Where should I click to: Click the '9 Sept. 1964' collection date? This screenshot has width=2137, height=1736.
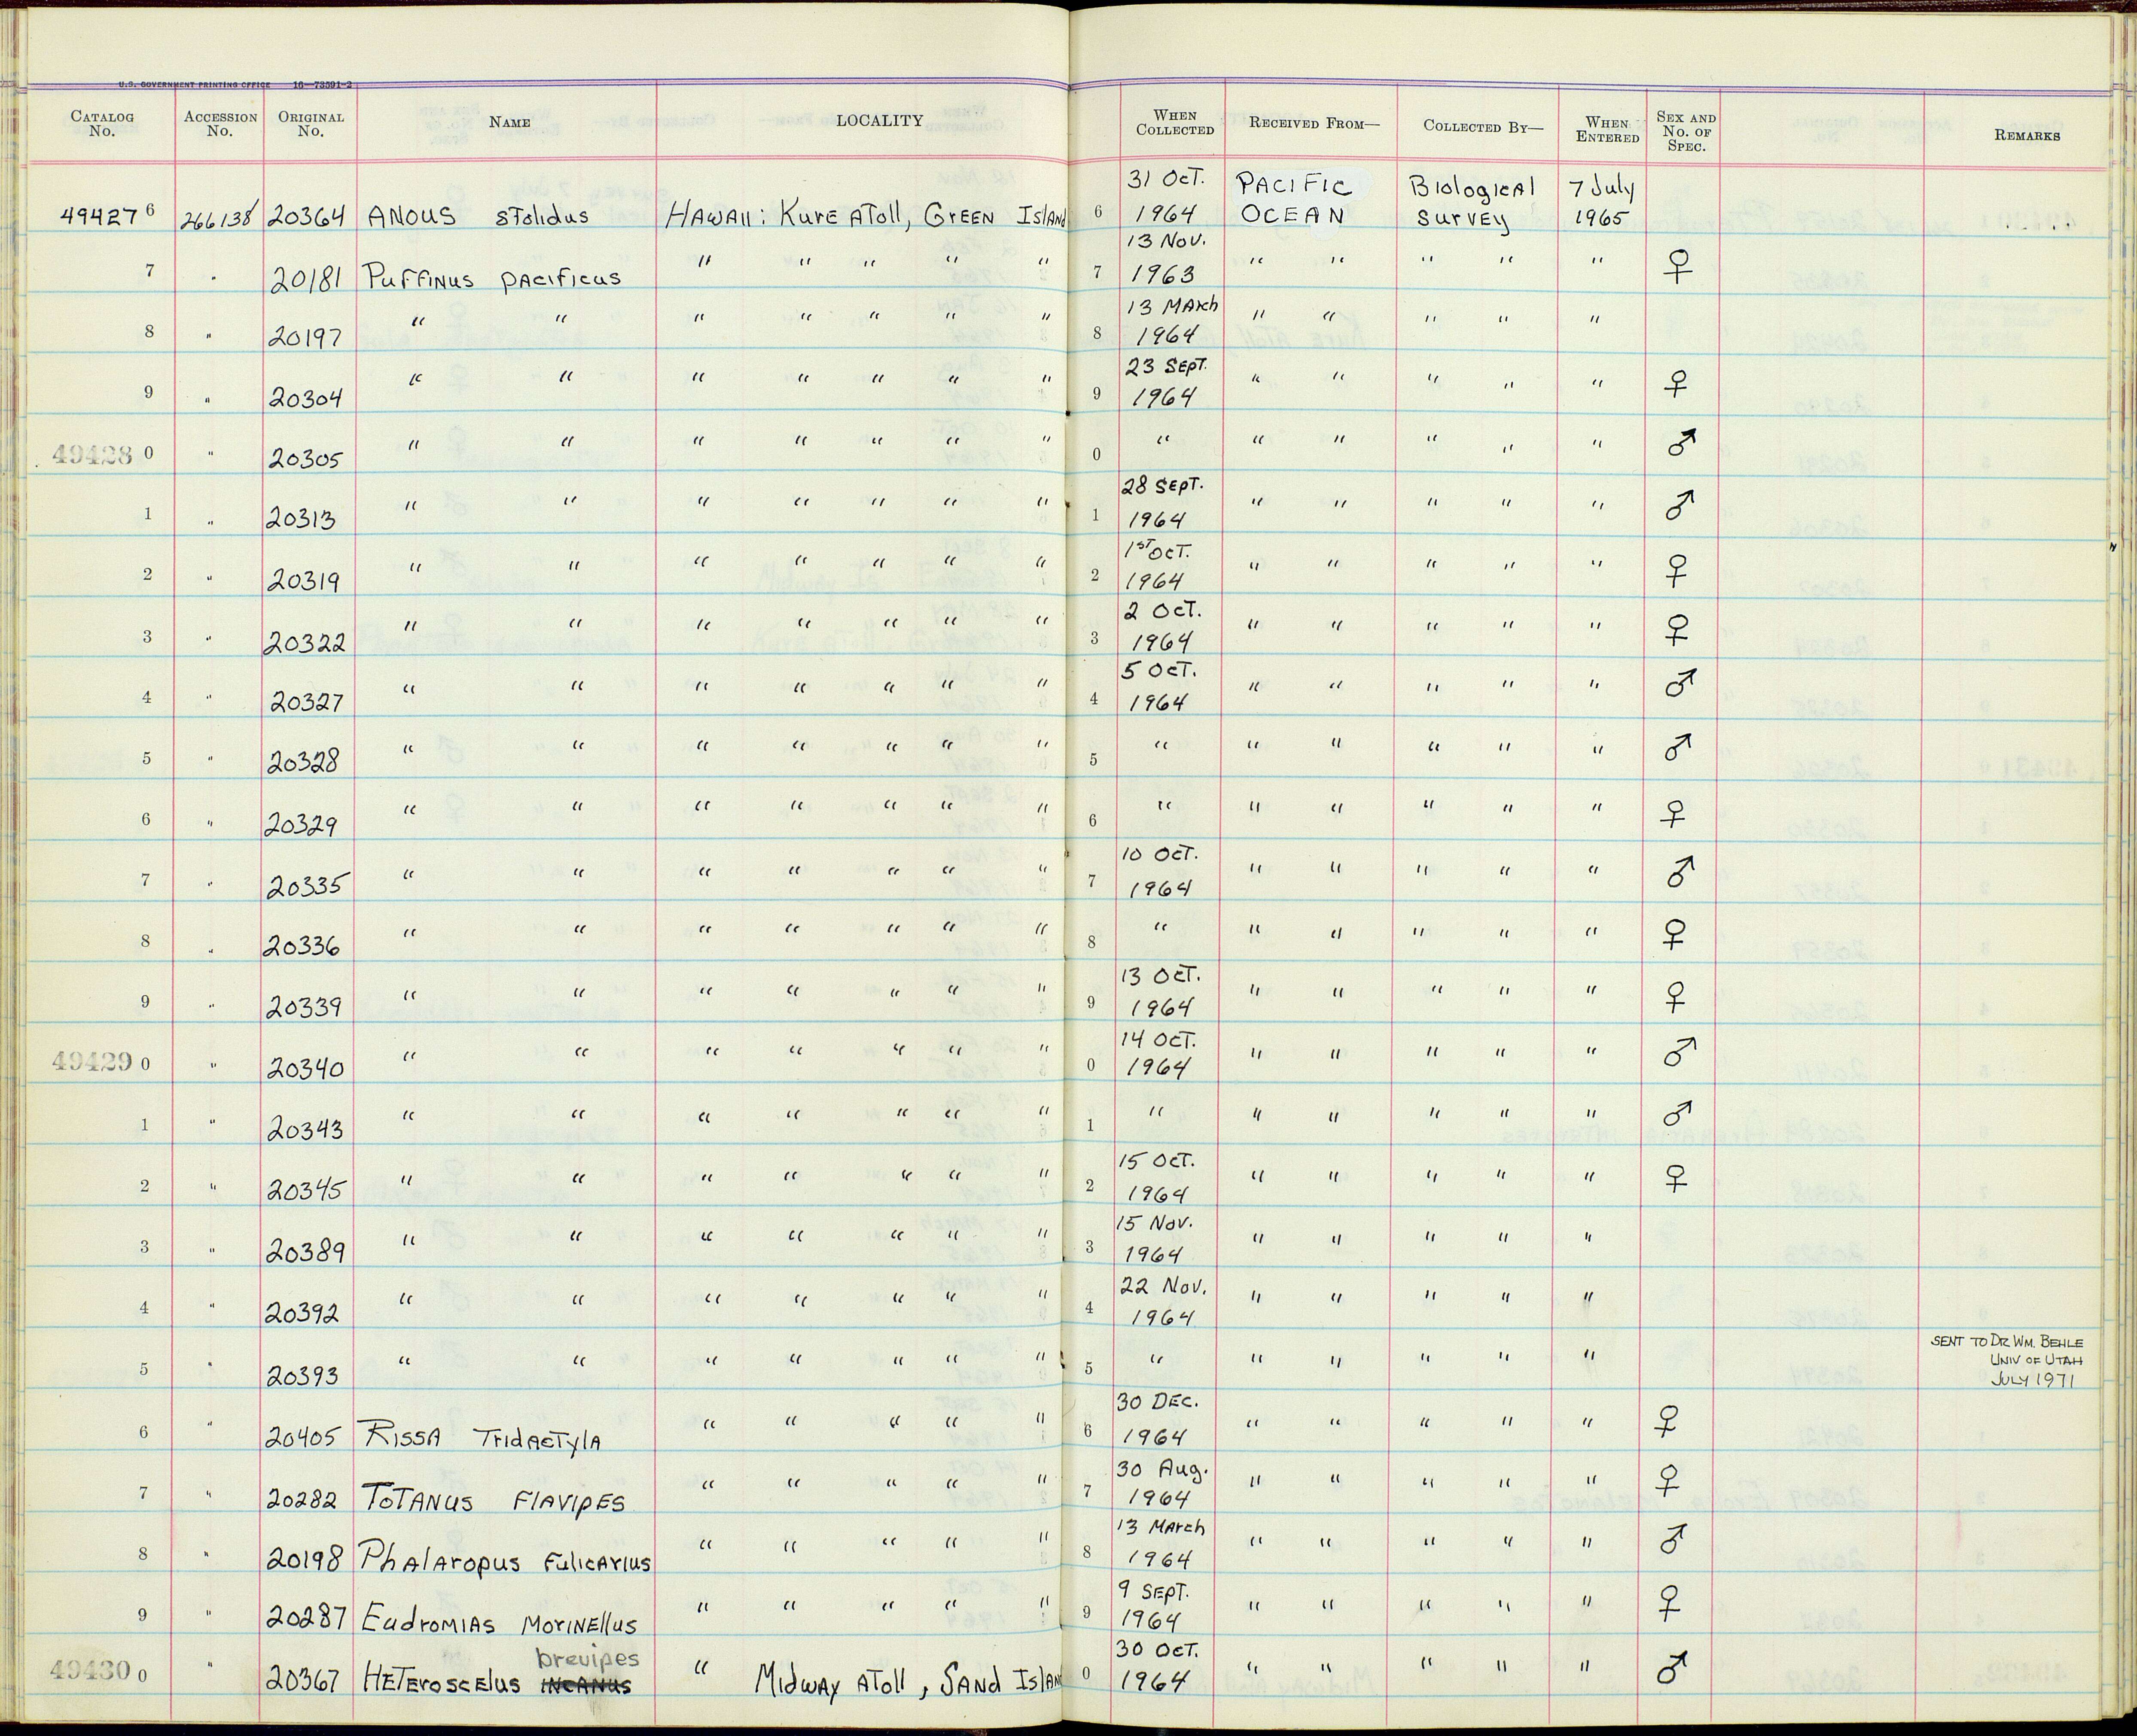pyautogui.click(x=1152, y=1606)
